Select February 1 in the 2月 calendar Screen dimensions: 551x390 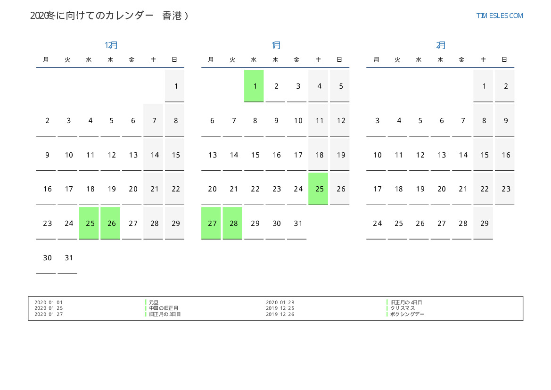pyautogui.click(x=483, y=86)
